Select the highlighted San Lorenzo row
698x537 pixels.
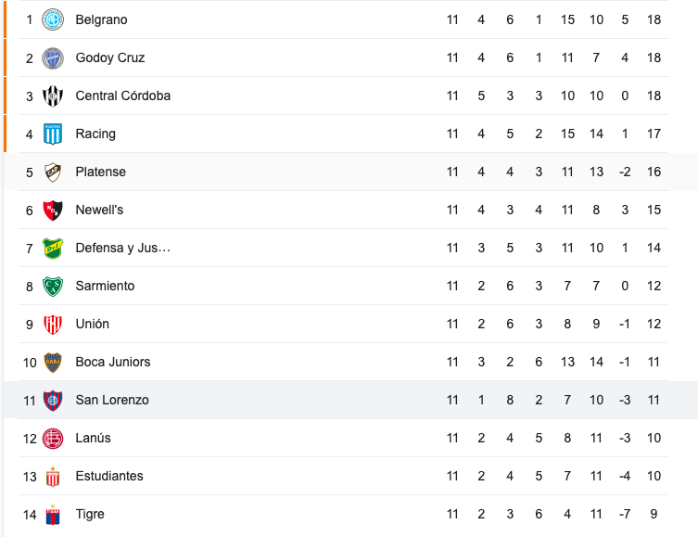350,400
